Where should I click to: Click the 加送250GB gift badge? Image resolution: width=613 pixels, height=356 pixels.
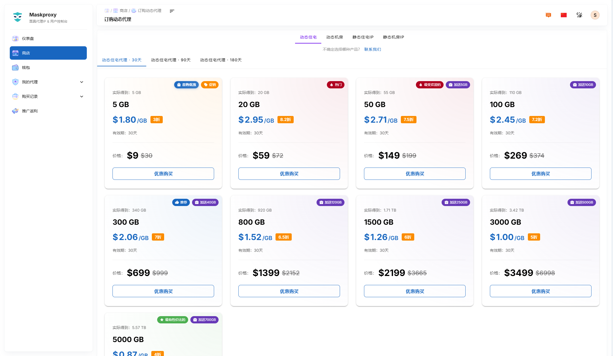point(456,202)
